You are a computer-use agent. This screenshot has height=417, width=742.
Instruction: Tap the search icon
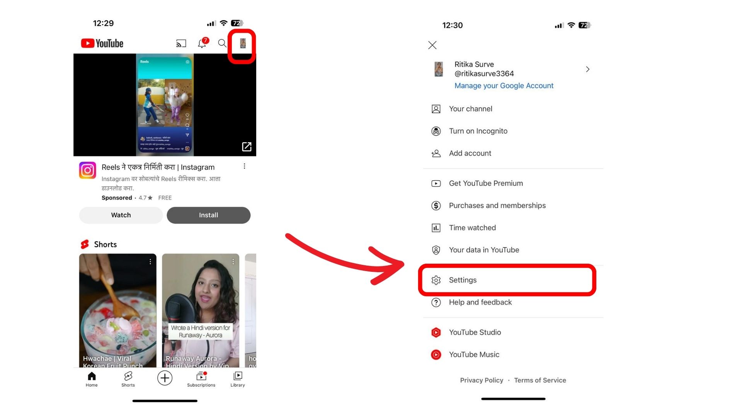coord(222,43)
